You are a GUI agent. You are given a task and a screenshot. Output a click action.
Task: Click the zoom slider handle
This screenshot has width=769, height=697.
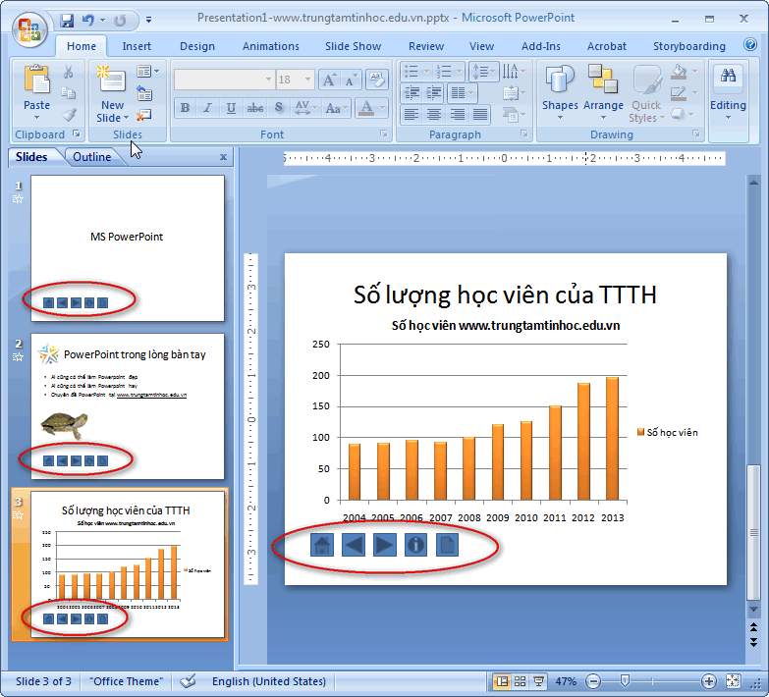point(625,681)
